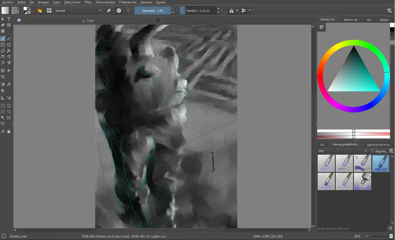Switch to Opciones de la herramienta tab
The height and width of the screenshot is (240, 395).
379,144
